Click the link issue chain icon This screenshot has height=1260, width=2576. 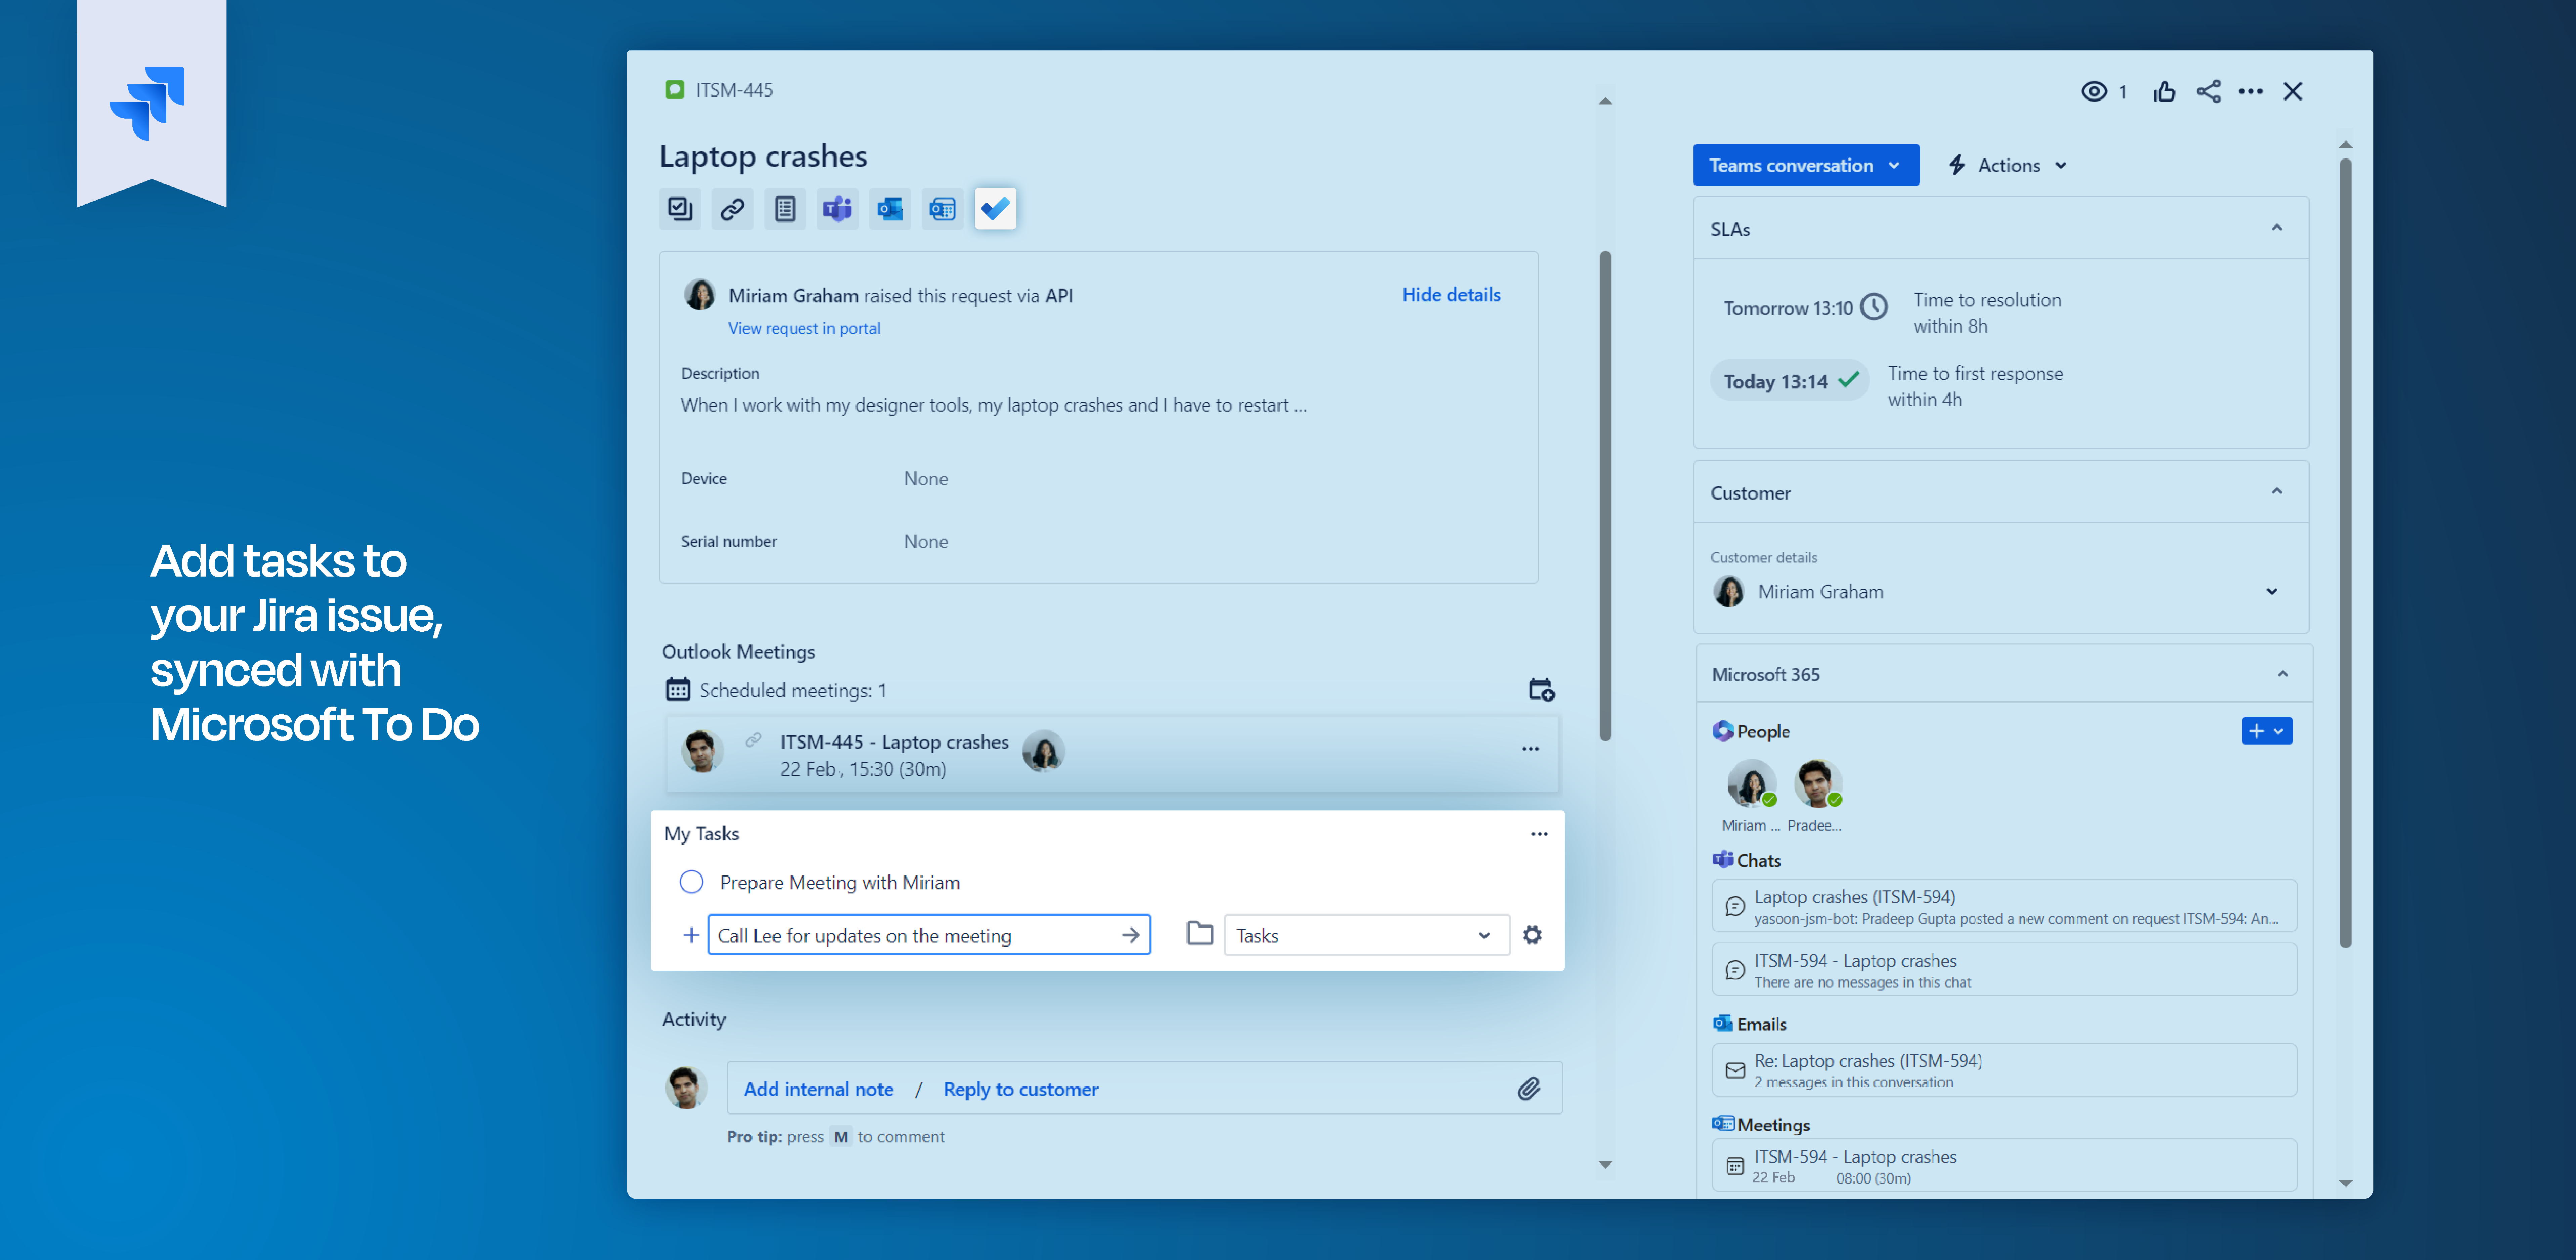pos(732,209)
